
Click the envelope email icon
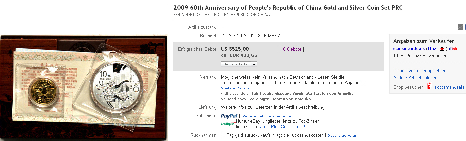[x=460, y=27]
